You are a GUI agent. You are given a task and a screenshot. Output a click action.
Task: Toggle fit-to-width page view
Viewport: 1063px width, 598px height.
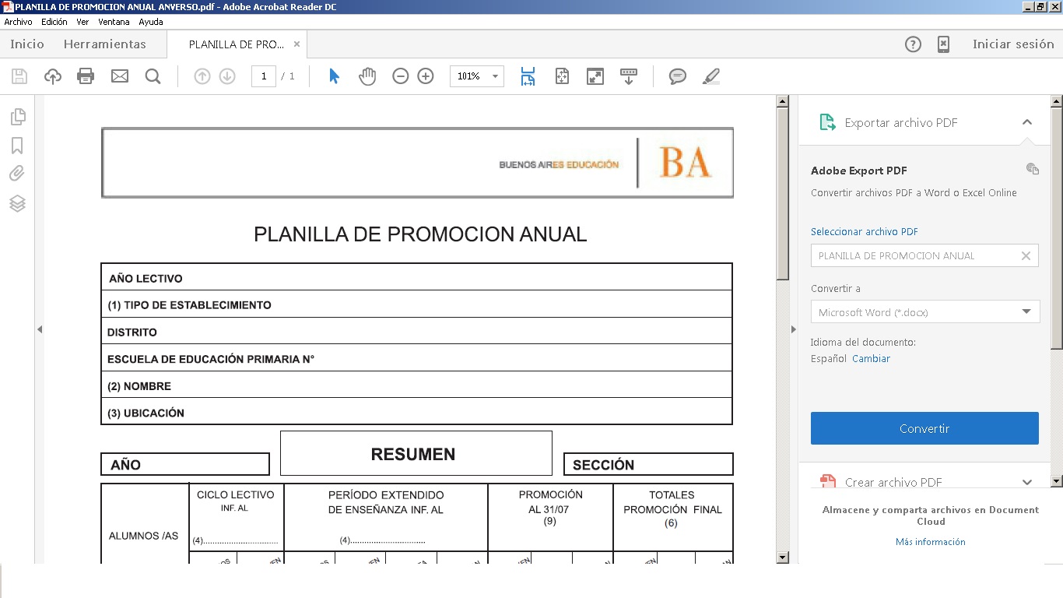(528, 76)
